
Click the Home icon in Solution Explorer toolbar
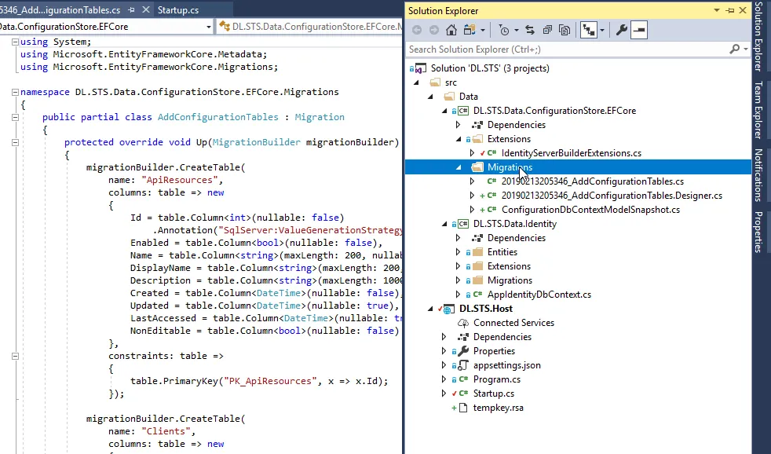(451, 30)
